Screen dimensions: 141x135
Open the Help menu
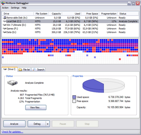tap(24, 8)
